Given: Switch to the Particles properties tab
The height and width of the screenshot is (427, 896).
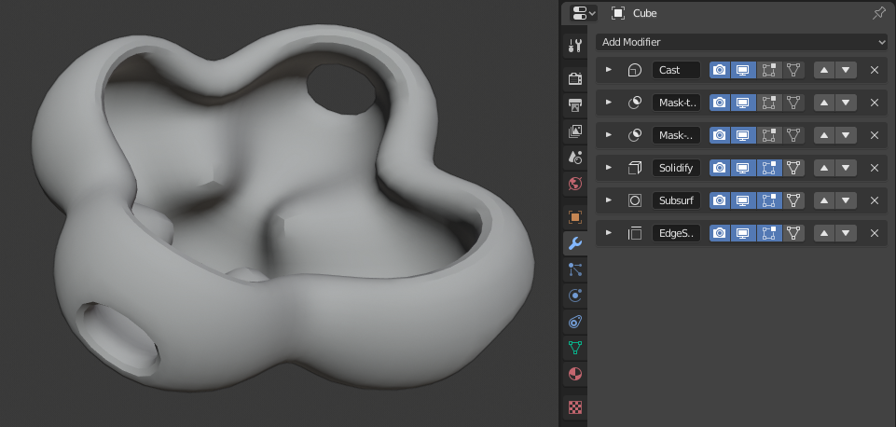Looking at the screenshot, I should click(575, 270).
